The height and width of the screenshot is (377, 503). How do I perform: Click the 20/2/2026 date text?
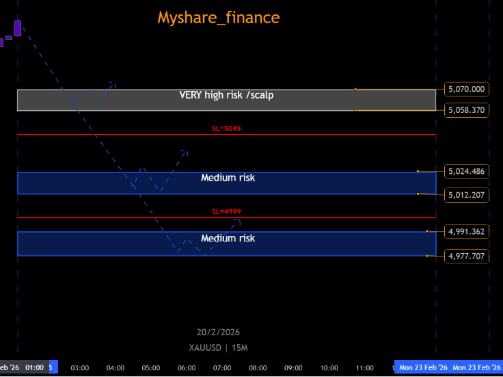218,332
